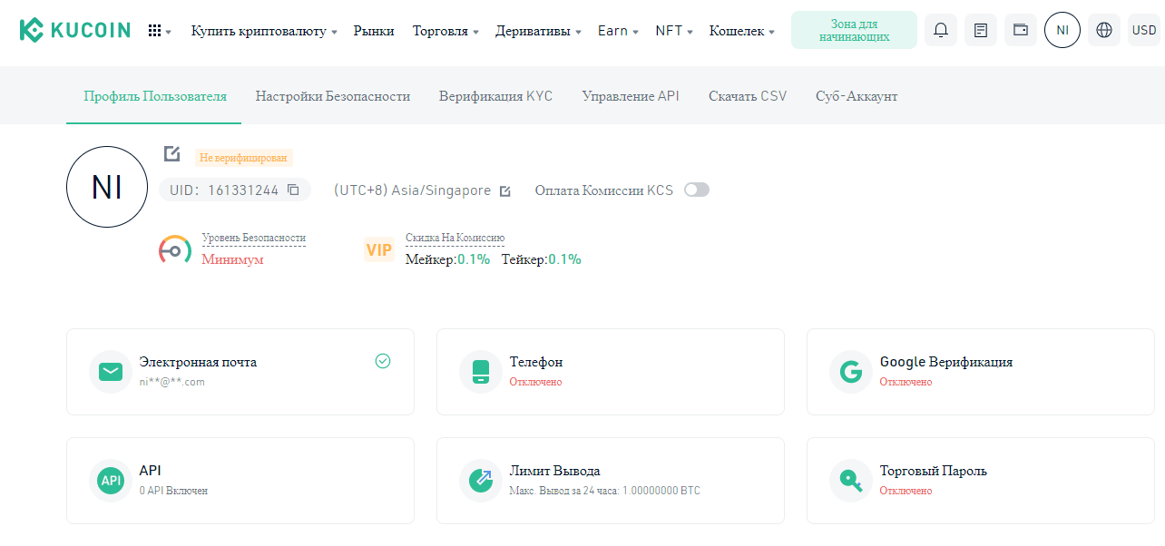Viewport: 1165px width, 546px height.
Task: Switch to Настройки Безопасности tab
Action: tap(333, 96)
